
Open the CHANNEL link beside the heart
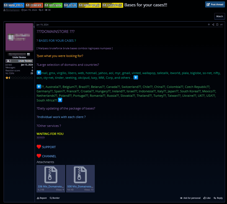coord(49,156)
